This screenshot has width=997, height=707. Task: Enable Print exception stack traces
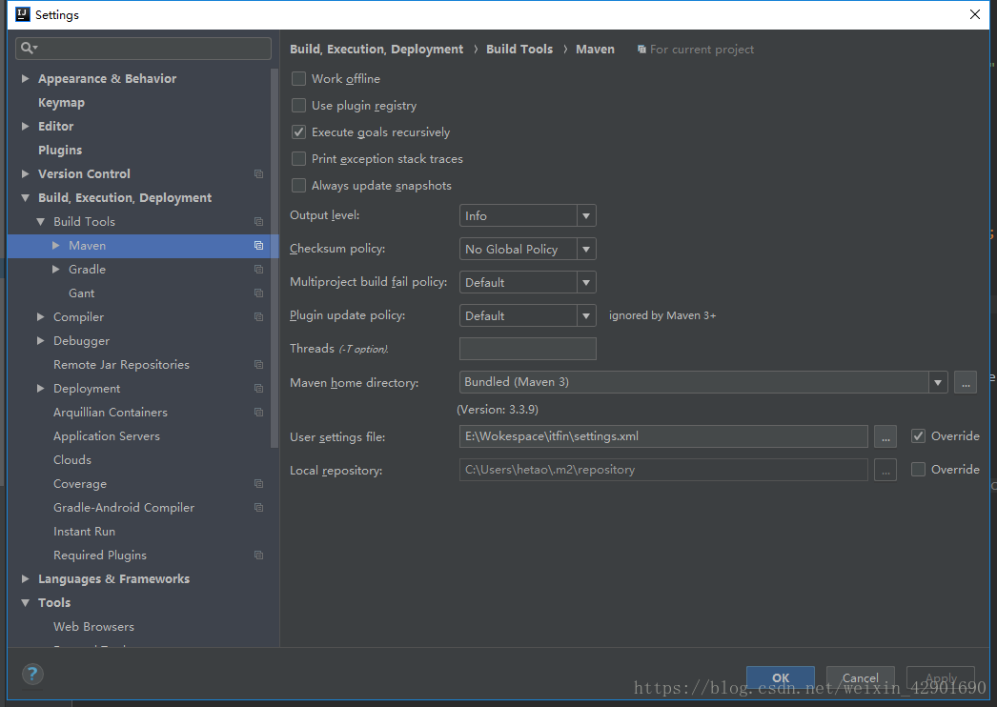(x=298, y=159)
